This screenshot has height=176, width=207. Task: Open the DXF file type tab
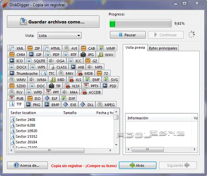click(68, 98)
